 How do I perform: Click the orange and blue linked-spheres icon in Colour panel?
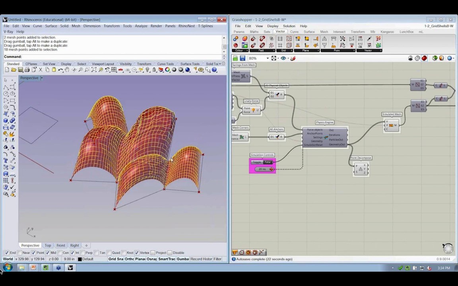236,39
